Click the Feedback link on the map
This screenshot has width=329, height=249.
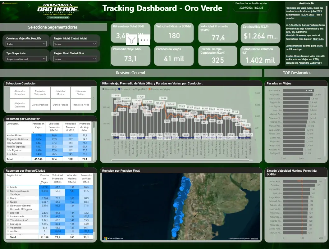(x=255, y=238)
